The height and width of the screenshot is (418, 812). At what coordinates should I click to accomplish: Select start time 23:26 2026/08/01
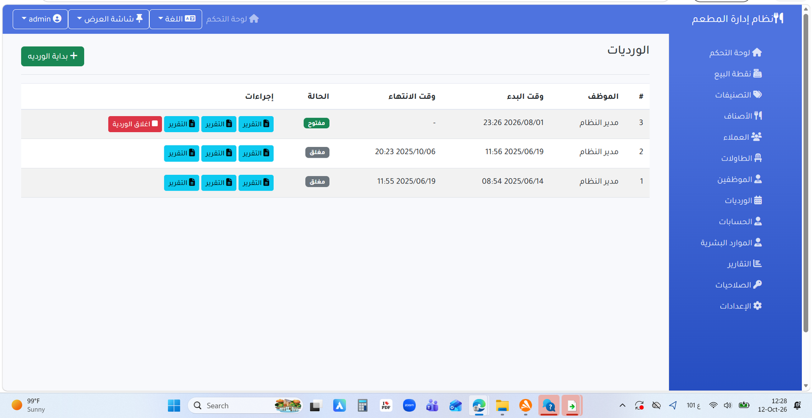point(513,123)
